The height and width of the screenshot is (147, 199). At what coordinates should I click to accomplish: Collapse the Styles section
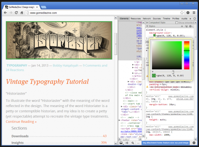click(x=147, y=26)
